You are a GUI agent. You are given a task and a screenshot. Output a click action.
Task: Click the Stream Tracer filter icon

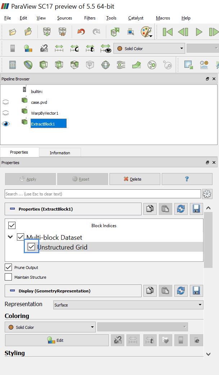(x=121, y=65)
